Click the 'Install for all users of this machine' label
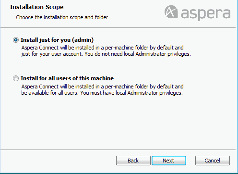This screenshot has width=238, height=174. click(67, 78)
